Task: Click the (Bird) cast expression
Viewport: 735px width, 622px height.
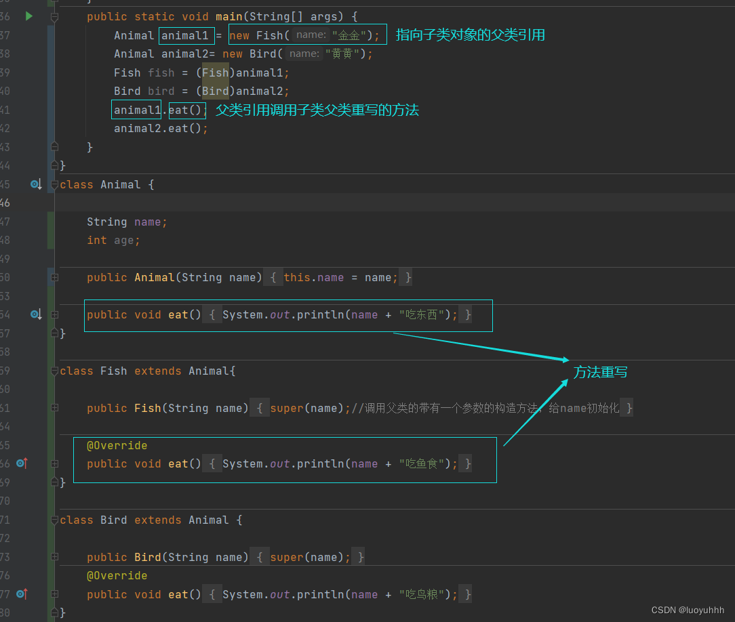Action: tap(216, 91)
